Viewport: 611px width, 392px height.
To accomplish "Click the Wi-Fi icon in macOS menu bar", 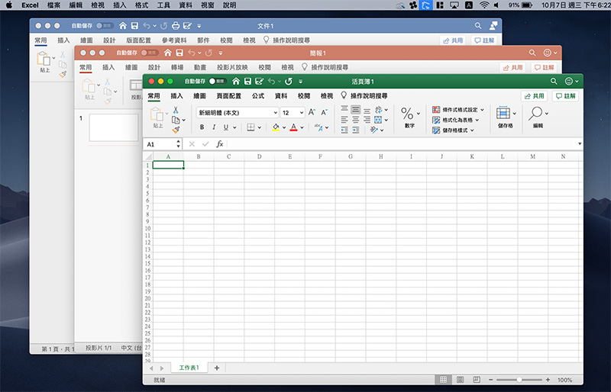I will 484,5.
